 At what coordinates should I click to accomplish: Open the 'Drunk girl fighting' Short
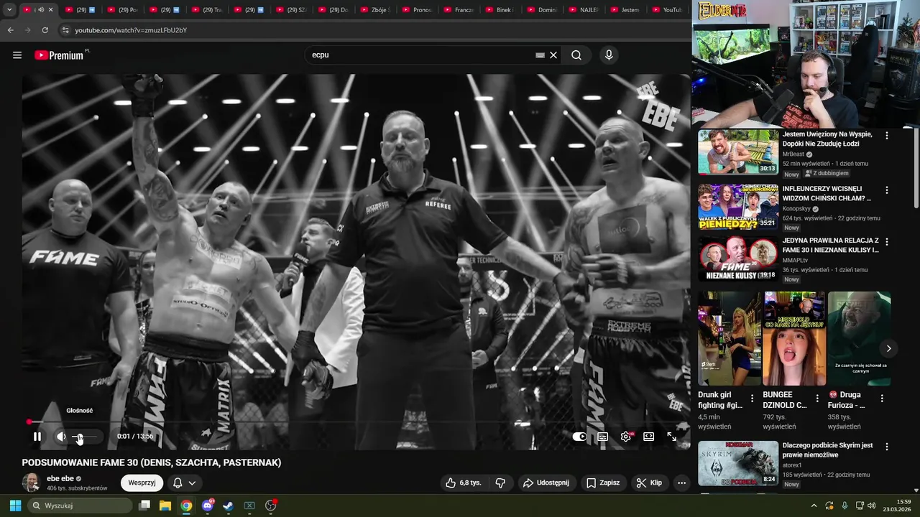(730, 339)
